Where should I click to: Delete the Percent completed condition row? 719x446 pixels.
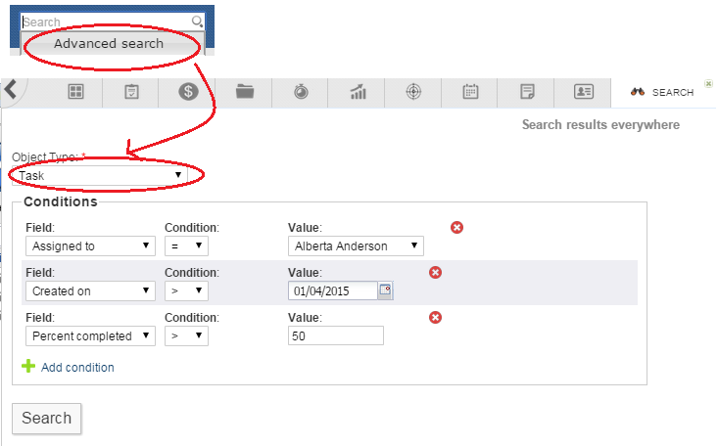tap(436, 317)
